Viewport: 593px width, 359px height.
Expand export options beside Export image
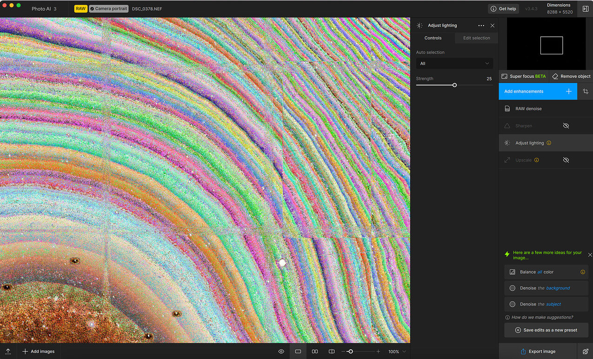(x=586, y=352)
